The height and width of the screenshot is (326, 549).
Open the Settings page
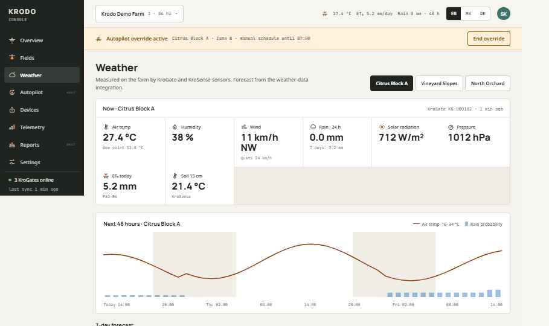pos(42,162)
